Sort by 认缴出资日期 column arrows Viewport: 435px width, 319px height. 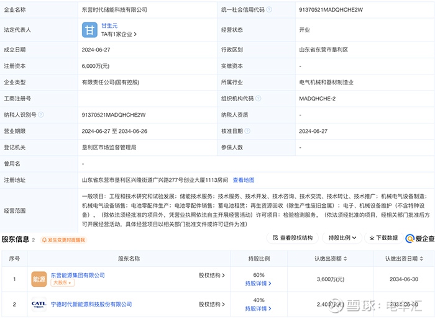click(421, 259)
